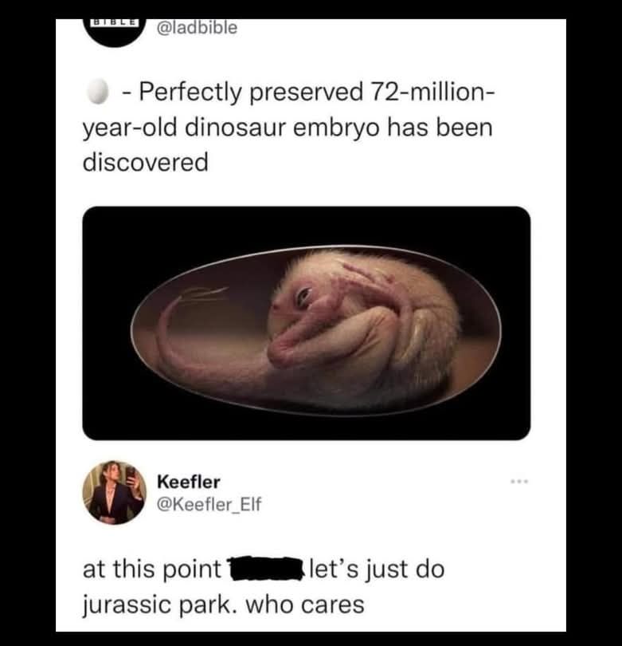Click the word "discovered" in the tweet
Image resolution: width=622 pixels, height=646 pixels.
tap(145, 162)
